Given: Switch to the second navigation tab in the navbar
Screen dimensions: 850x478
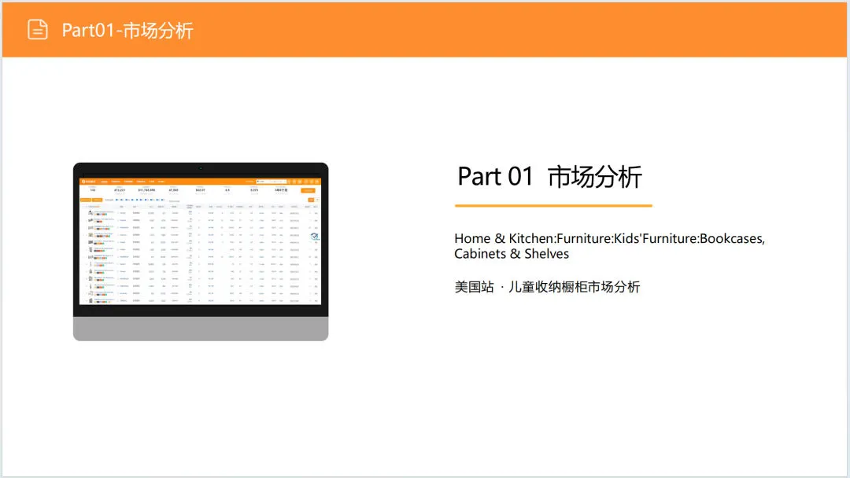Looking at the screenshot, I should (x=116, y=181).
